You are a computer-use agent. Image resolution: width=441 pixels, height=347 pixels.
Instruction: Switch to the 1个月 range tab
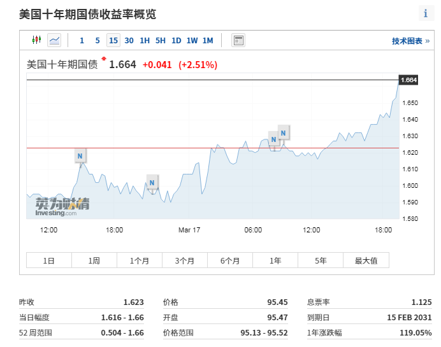point(140,260)
